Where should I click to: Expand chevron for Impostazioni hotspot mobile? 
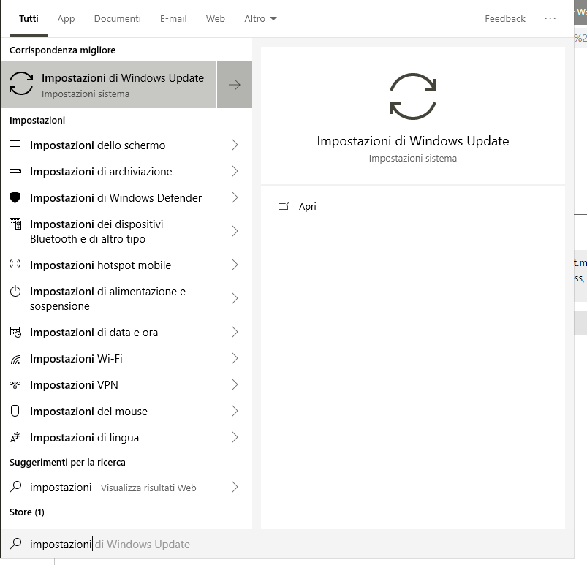tap(235, 265)
